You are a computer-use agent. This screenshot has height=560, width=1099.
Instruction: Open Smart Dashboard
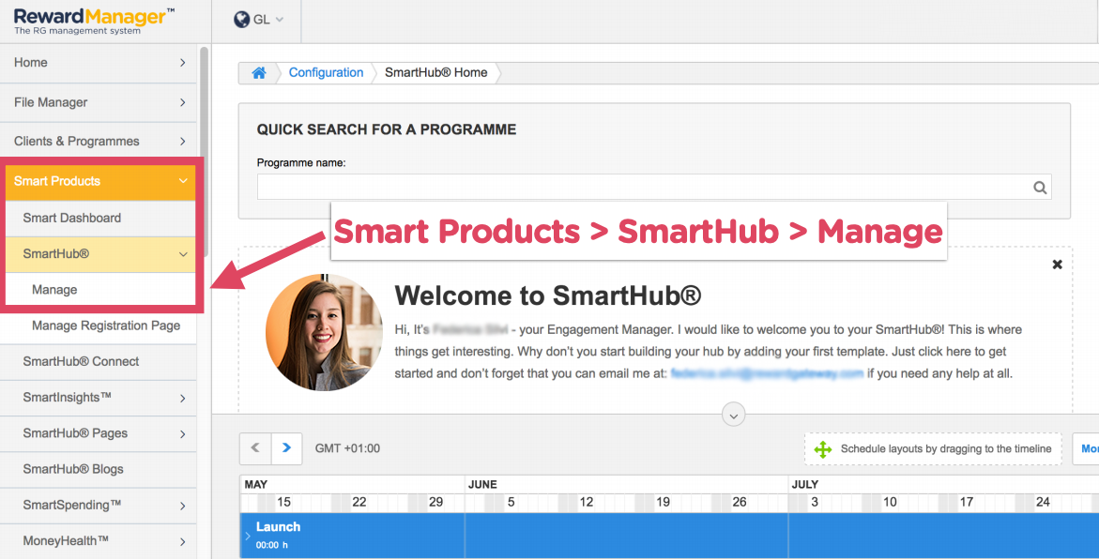point(100,218)
